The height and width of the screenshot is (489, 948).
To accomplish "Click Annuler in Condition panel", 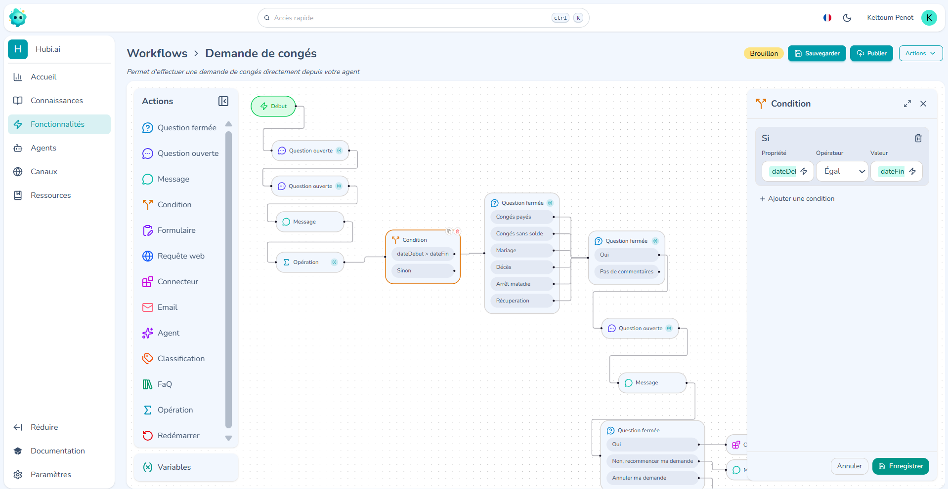I will tap(849, 466).
